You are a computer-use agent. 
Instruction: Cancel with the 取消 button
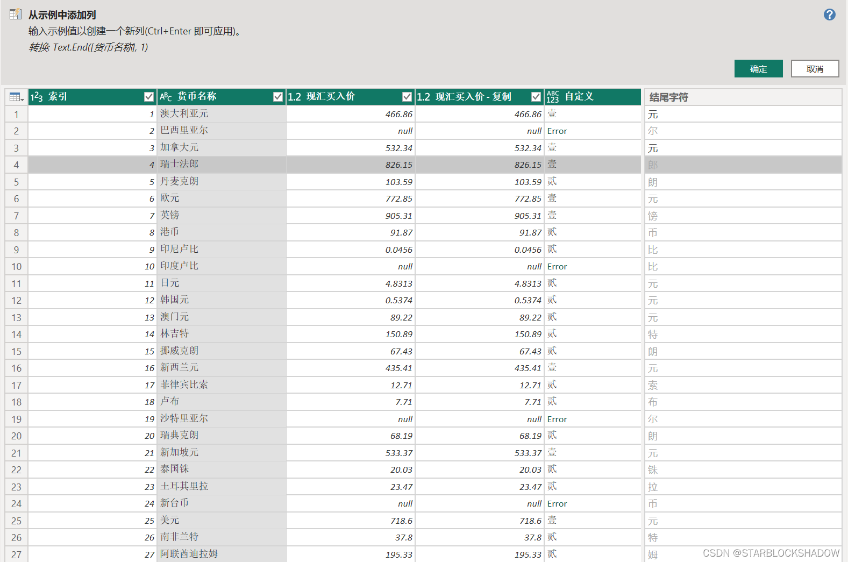(x=815, y=69)
